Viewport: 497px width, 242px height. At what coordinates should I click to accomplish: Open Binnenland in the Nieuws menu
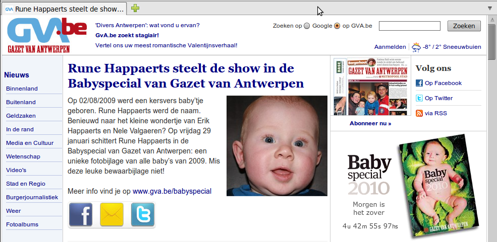pos(22,89)
